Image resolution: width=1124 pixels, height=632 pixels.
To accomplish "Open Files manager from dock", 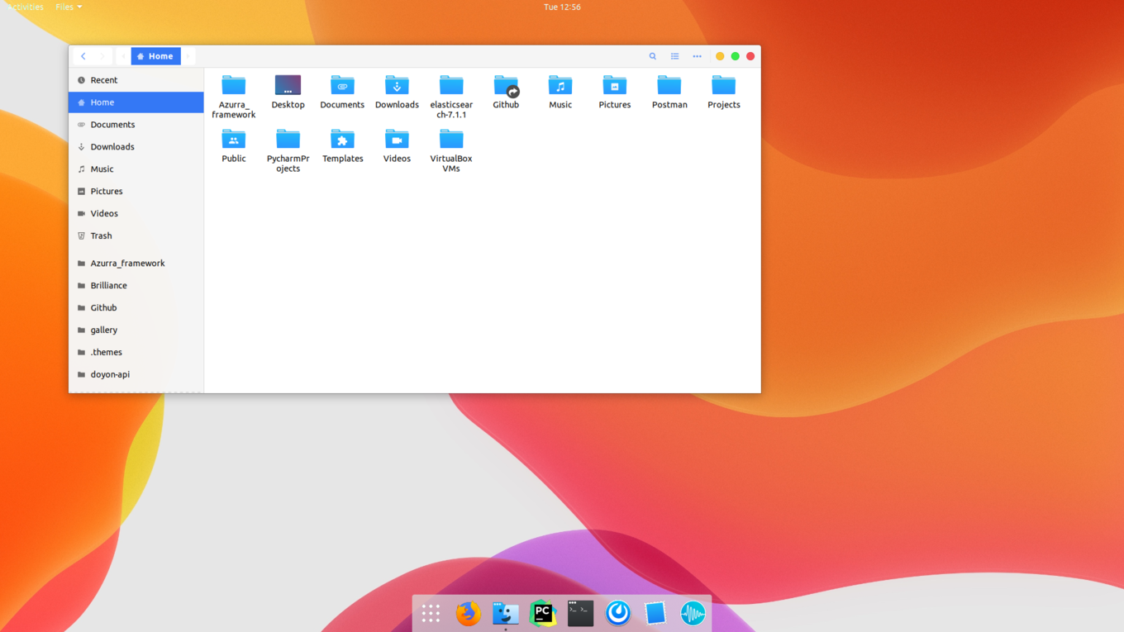I will 506,613.
